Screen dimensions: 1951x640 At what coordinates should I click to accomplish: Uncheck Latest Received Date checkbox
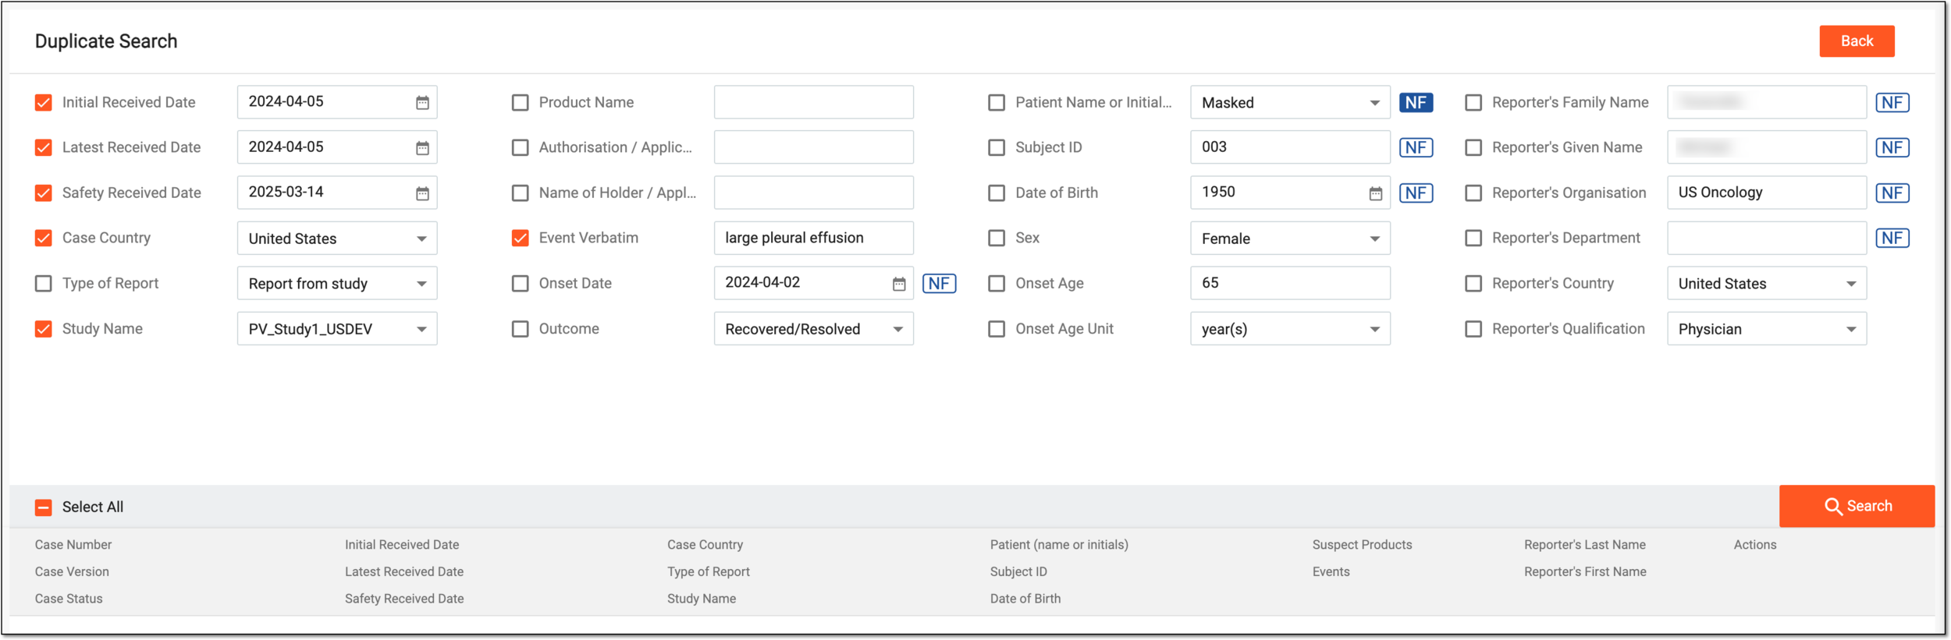tap(44, 147)
